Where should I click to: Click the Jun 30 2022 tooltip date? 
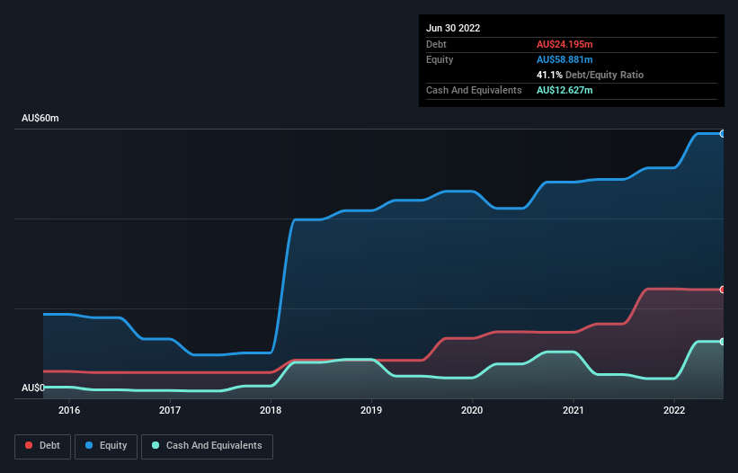tap(453, 28)
